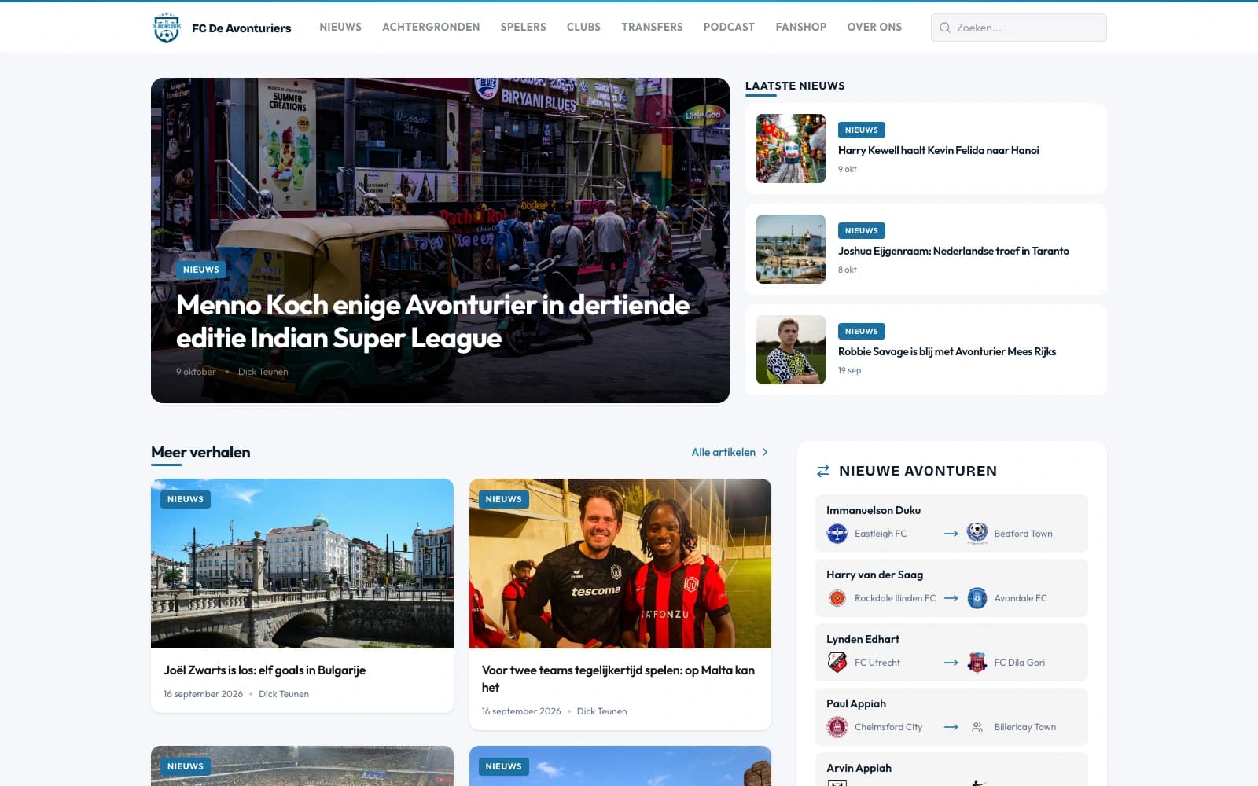The width and height of the screenshot is (1258, 786).
Task: Click the chevron next to Alle artikelen
Action: pyautogui.click(x=765, y=452)
